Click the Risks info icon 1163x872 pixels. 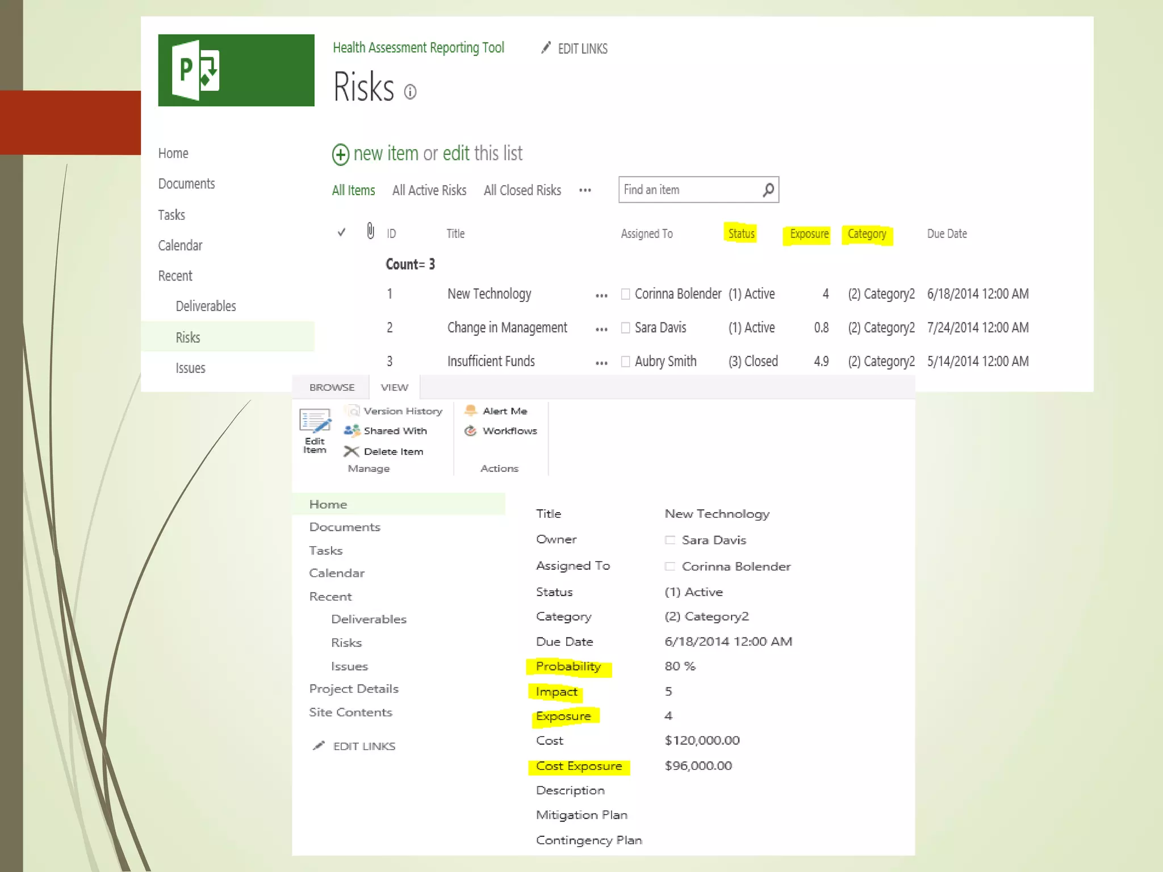point(410,92)
